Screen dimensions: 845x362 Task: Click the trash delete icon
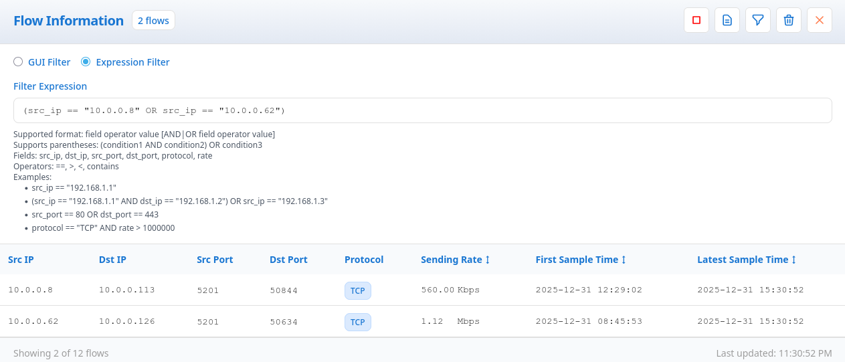pos(788,21)
